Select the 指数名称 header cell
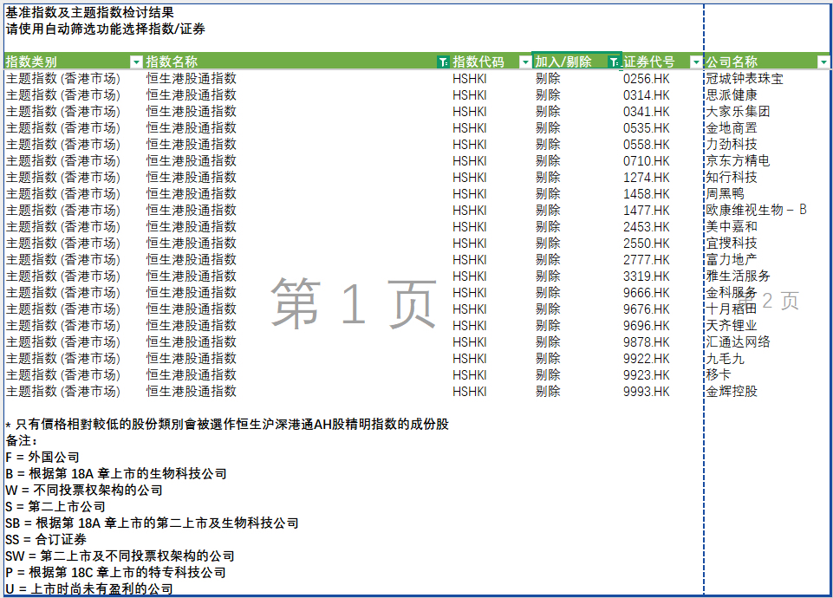The height and width of the screenshot is (598, 833). pyautogui.click(x=297, y=62)
